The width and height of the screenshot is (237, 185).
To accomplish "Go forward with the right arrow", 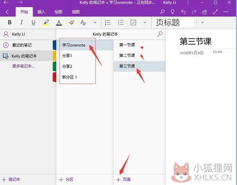I will (20, 2).
